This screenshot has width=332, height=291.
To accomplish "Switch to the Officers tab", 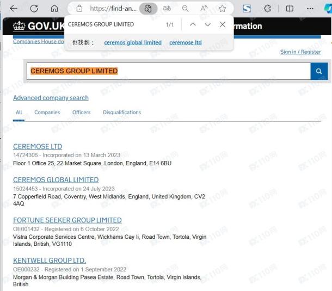I will coord(81,113).
